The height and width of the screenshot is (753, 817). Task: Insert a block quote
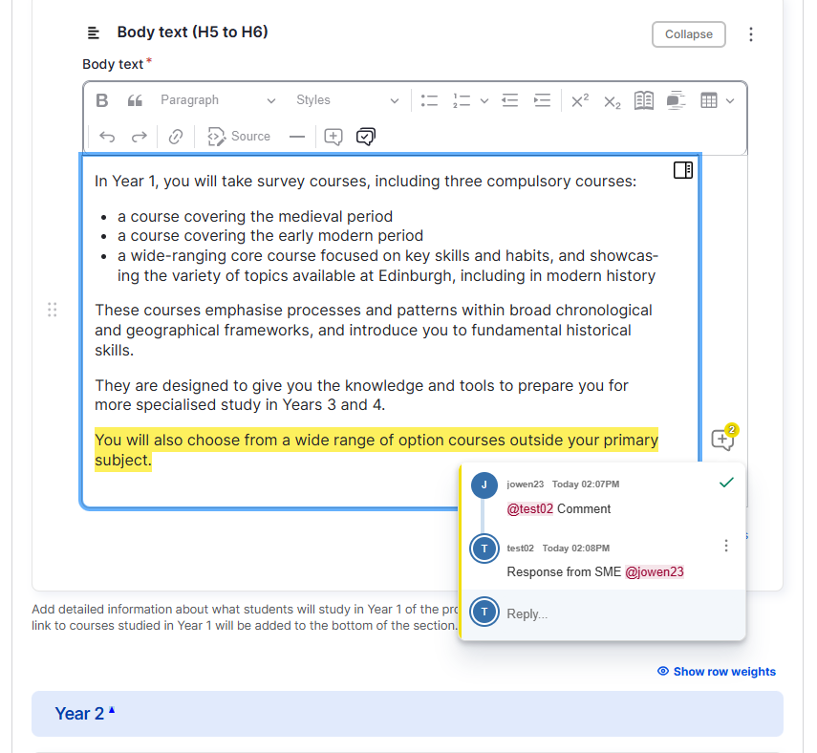pos(134,99)
